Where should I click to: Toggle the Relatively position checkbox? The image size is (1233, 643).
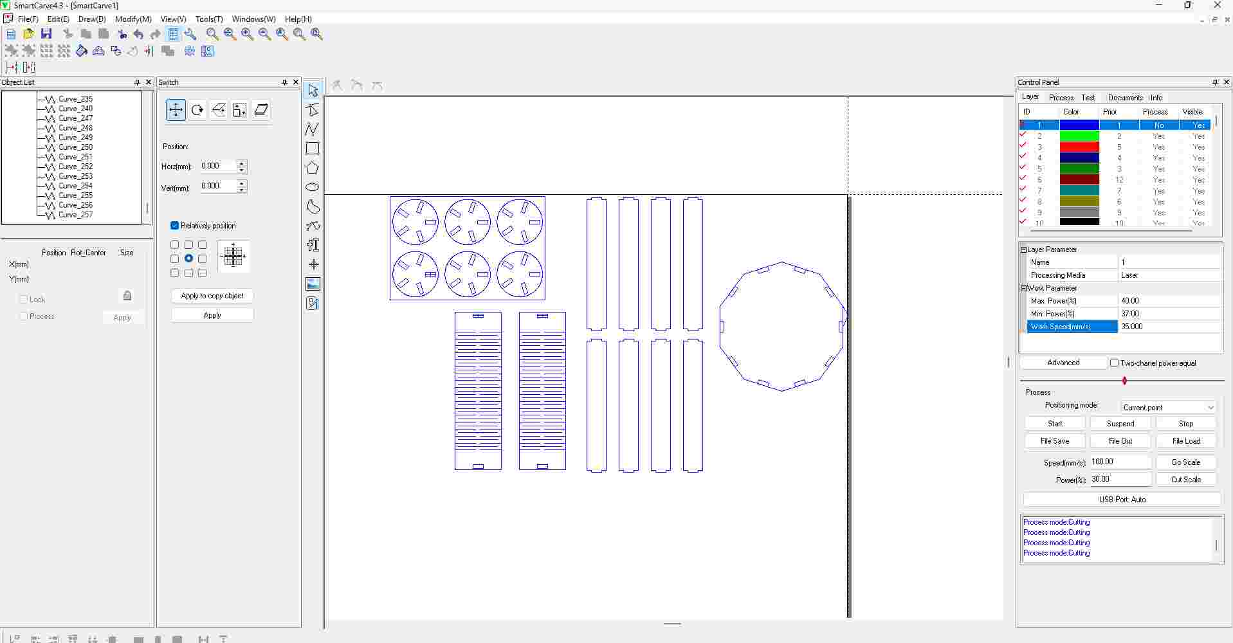coord(174,226)
